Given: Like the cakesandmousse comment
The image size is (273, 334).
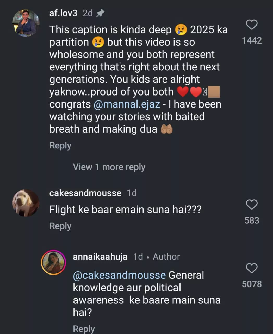Looking at the screenshot, I should coord(252,205).
